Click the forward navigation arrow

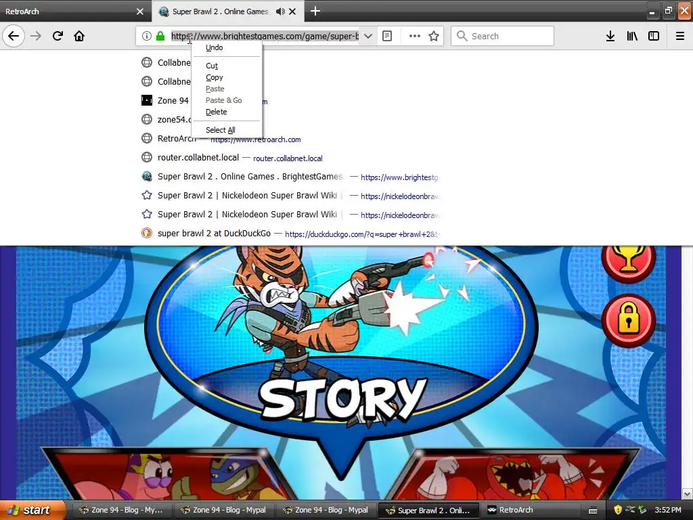36,36
